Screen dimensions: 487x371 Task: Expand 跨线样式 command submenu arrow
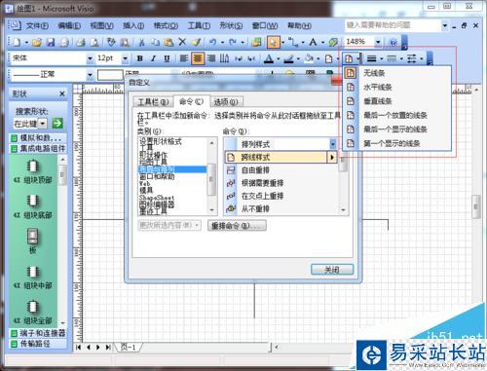(332, 158)
